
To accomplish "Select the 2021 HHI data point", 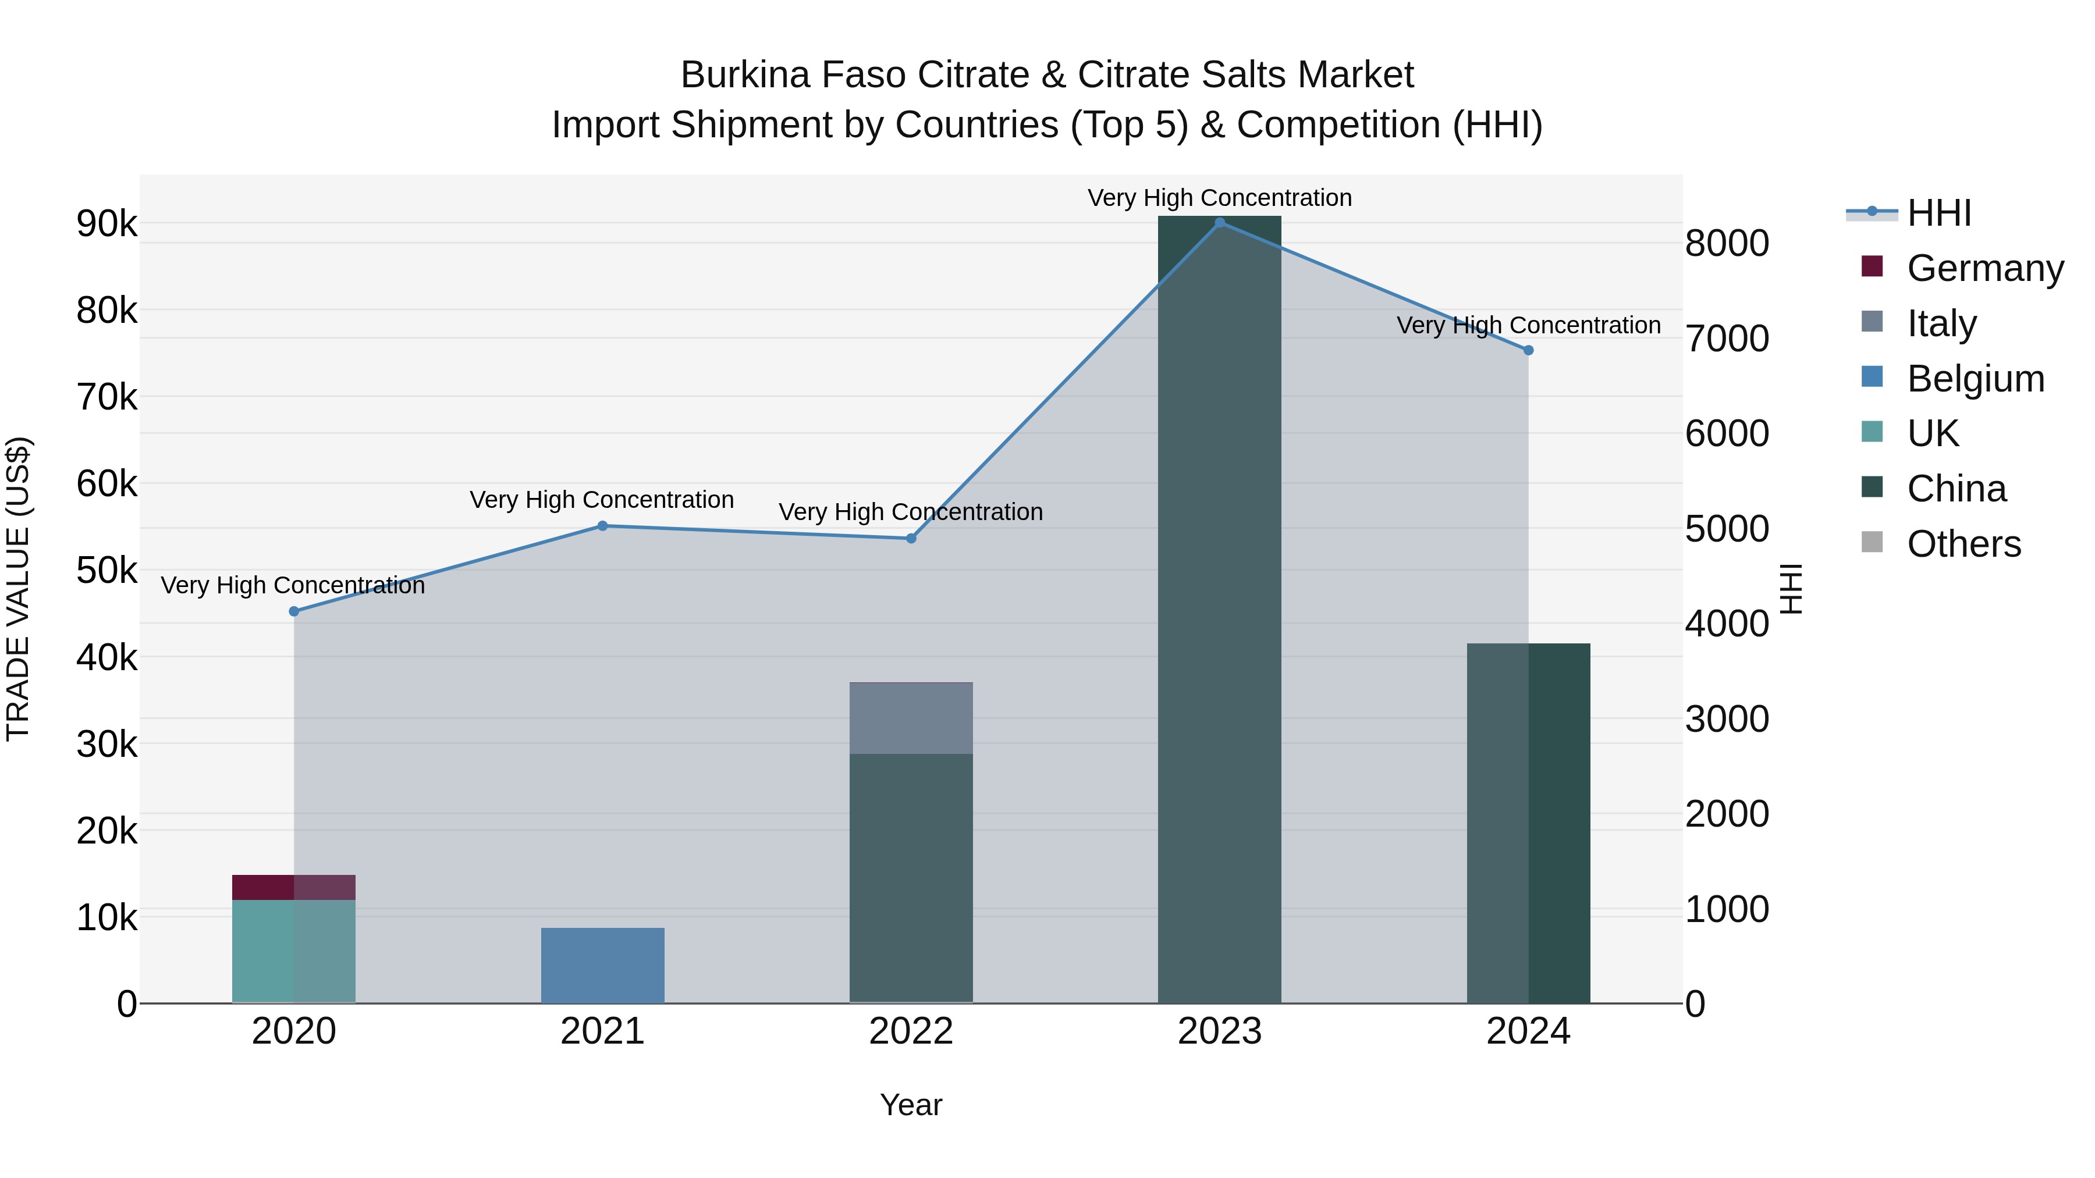I will (603, 526).
